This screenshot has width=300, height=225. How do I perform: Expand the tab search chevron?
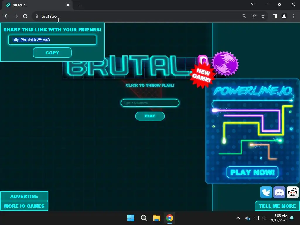(253, 4)
